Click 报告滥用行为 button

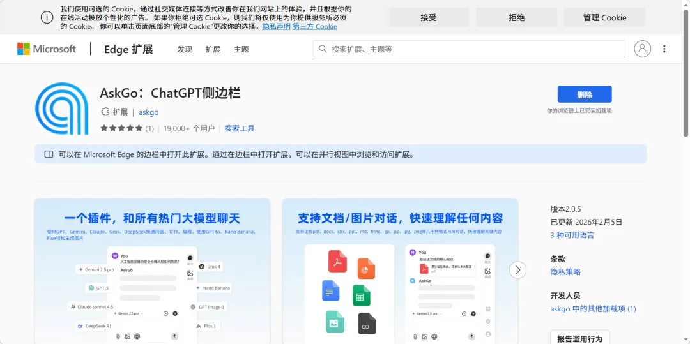580,339
